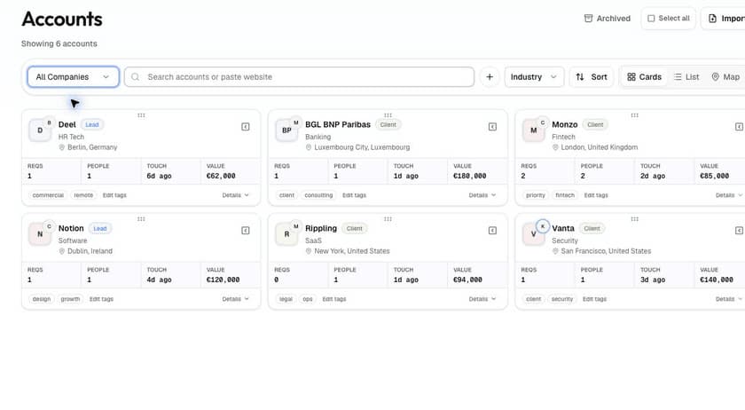745x410 pixels.
Task: Click the plus add account button
Action: [490, 76]
